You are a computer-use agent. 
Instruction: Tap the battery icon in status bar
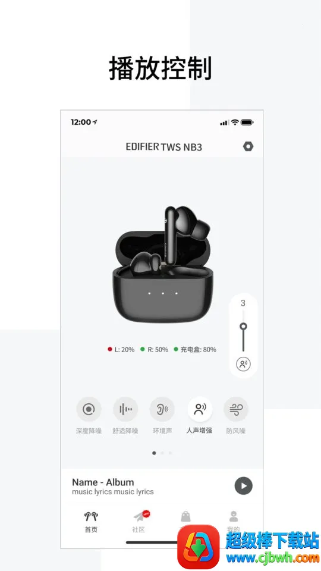(247, 122)
